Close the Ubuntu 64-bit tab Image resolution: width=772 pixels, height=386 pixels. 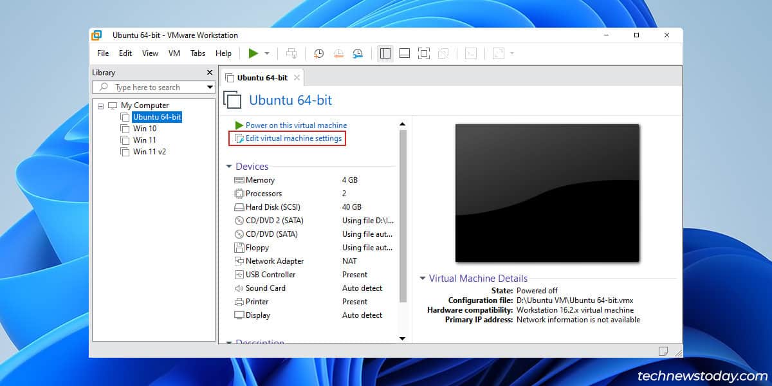pos(297,78)
